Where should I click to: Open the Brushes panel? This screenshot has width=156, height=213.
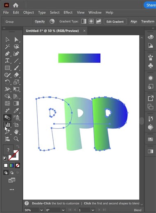tap(150, 57)
